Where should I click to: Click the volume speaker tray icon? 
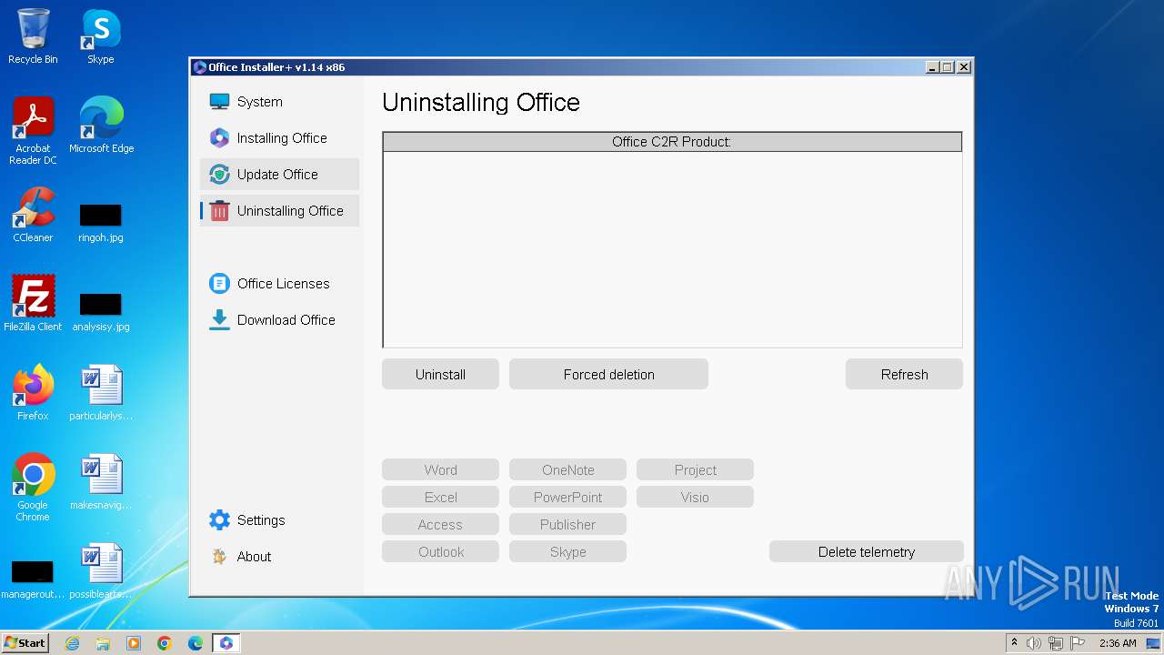pyautogui.click(x=1034, y=643)
